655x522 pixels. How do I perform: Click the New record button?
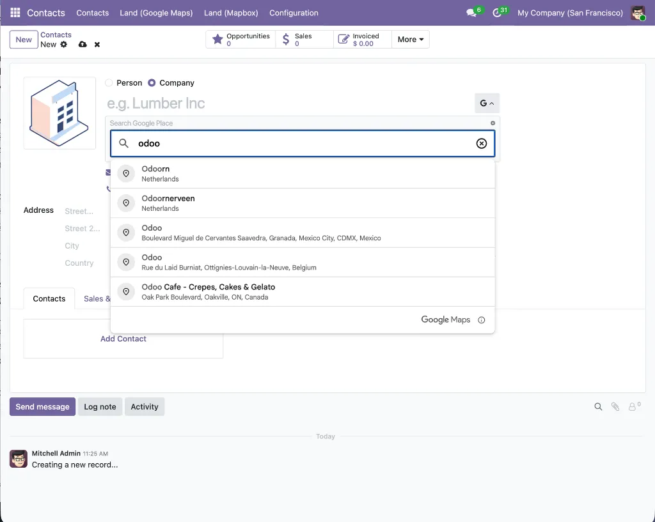pyautogui.click(x=24, y=40)
